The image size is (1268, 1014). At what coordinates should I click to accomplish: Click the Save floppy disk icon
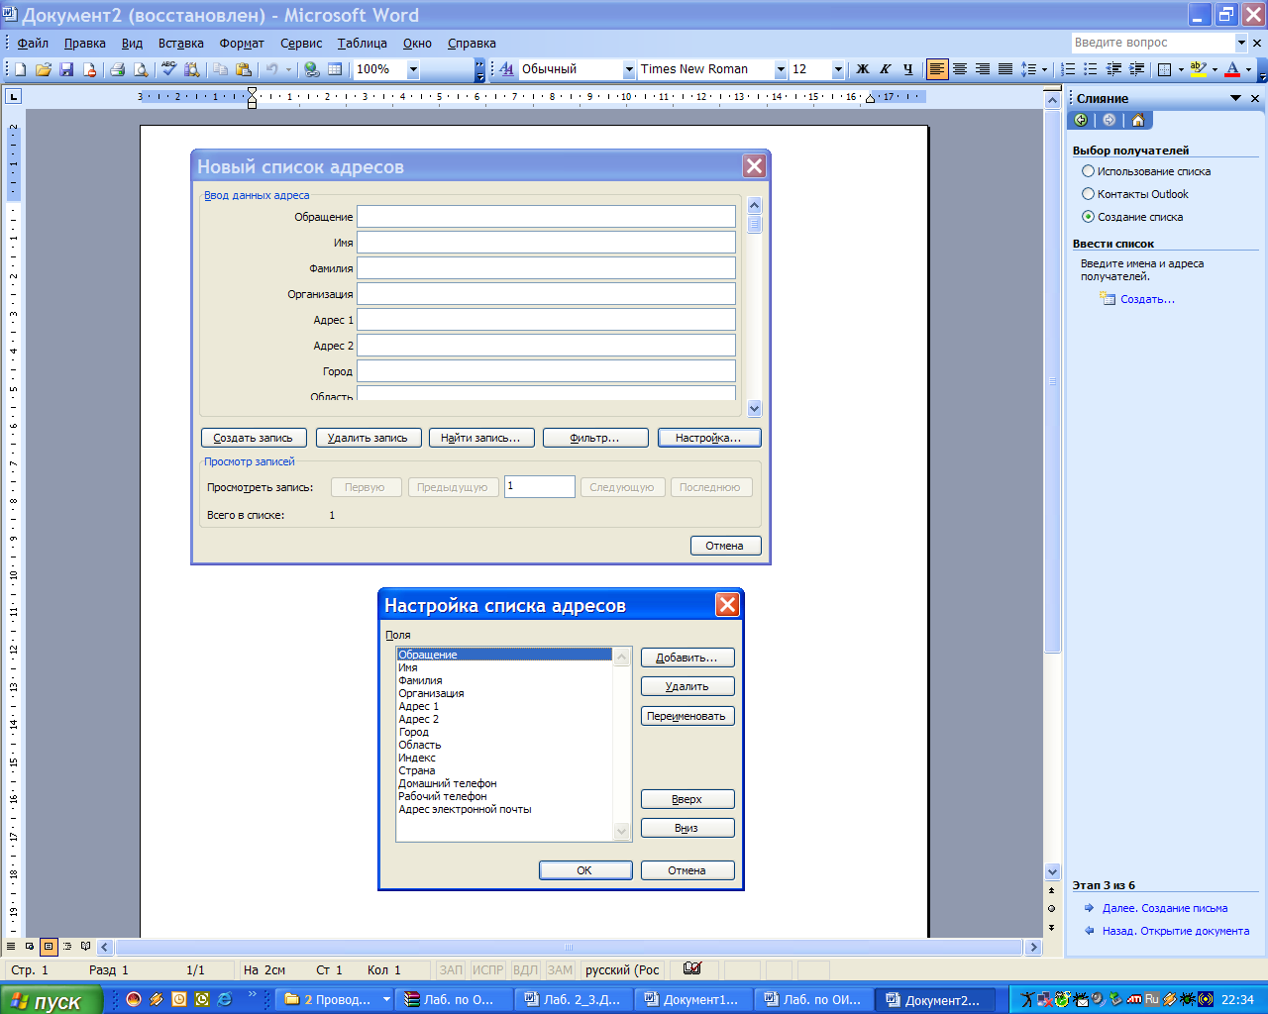pyautogui.click(x=66, y=69)
